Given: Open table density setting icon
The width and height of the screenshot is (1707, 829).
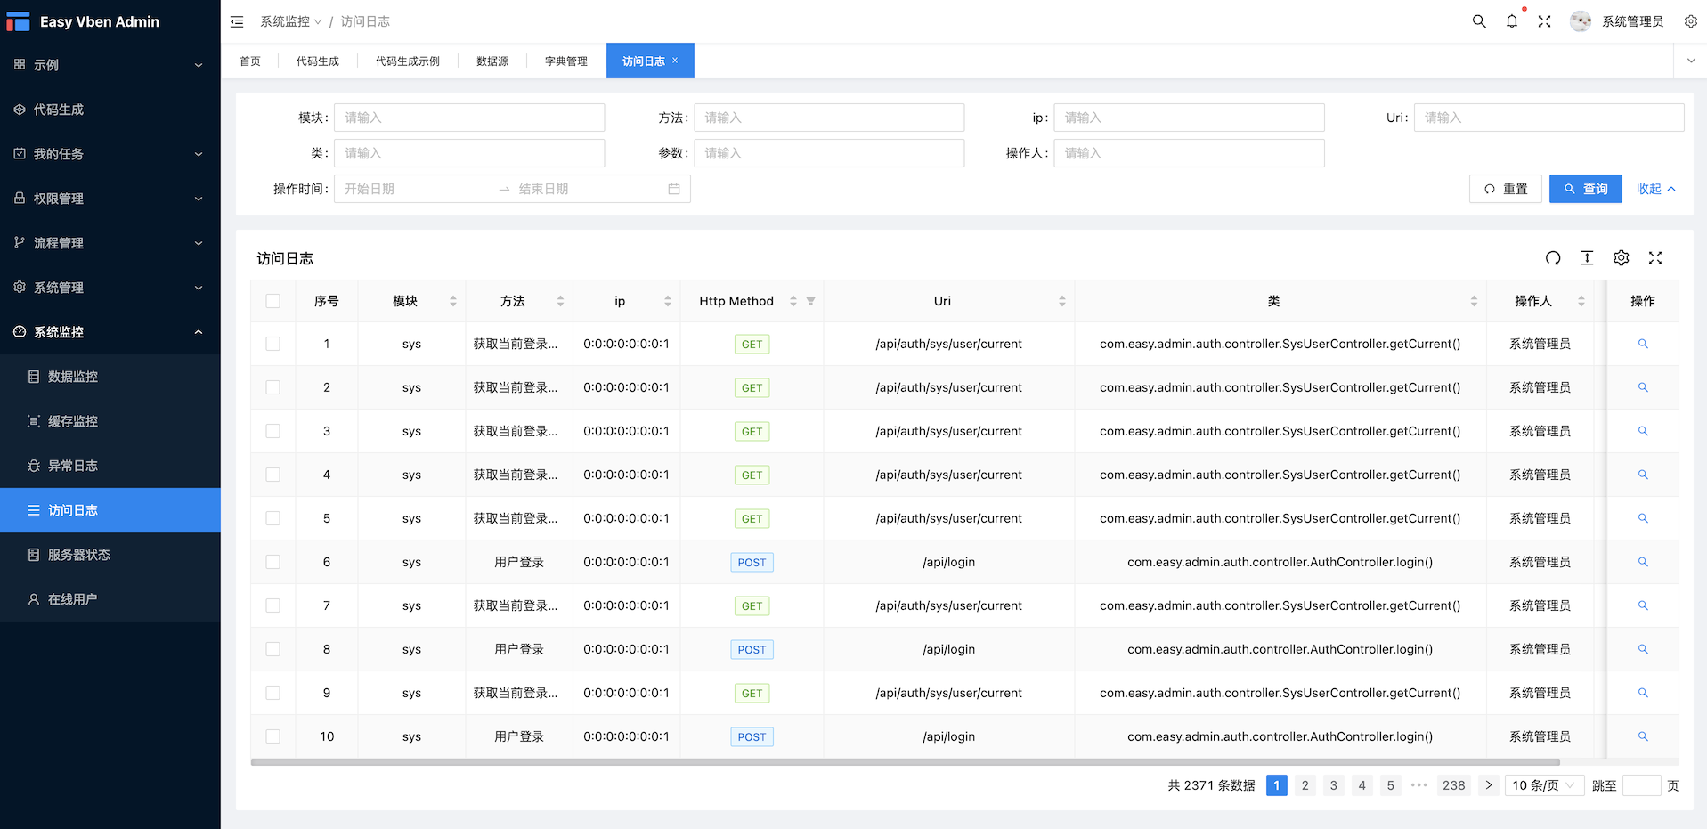Looking at the screenshot, I should [1587, 258].
